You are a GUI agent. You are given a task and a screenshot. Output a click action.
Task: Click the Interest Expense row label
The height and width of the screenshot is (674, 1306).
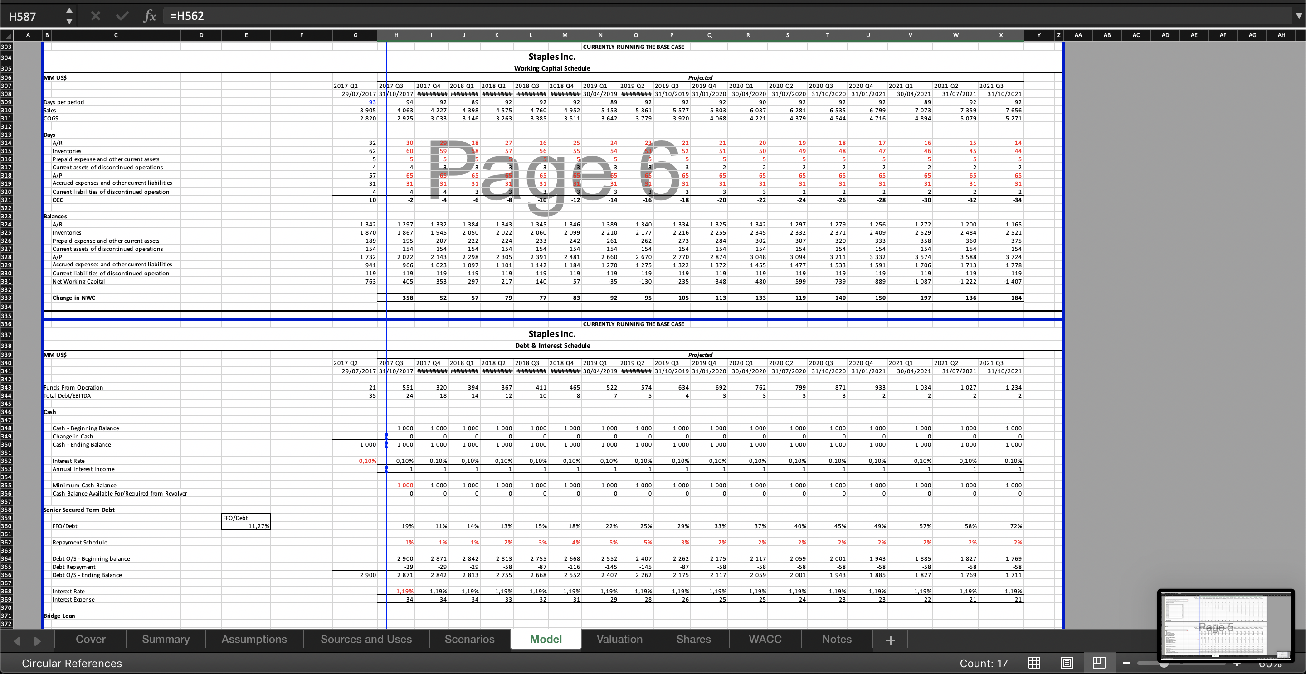73,600
